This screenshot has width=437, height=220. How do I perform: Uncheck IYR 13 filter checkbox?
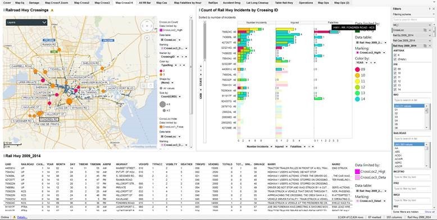coord(395,85)
